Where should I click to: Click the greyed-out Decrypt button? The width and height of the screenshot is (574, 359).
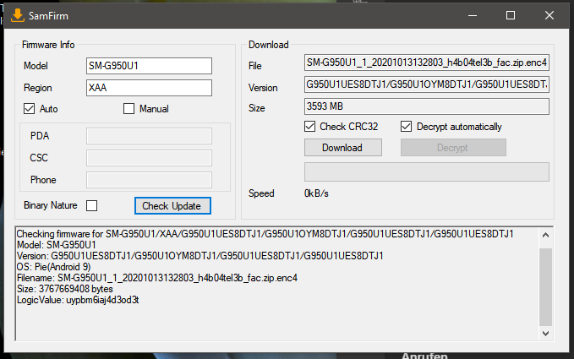click(x=453, y=148)
